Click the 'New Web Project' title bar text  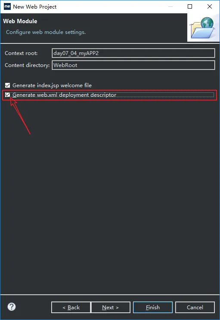35,7
